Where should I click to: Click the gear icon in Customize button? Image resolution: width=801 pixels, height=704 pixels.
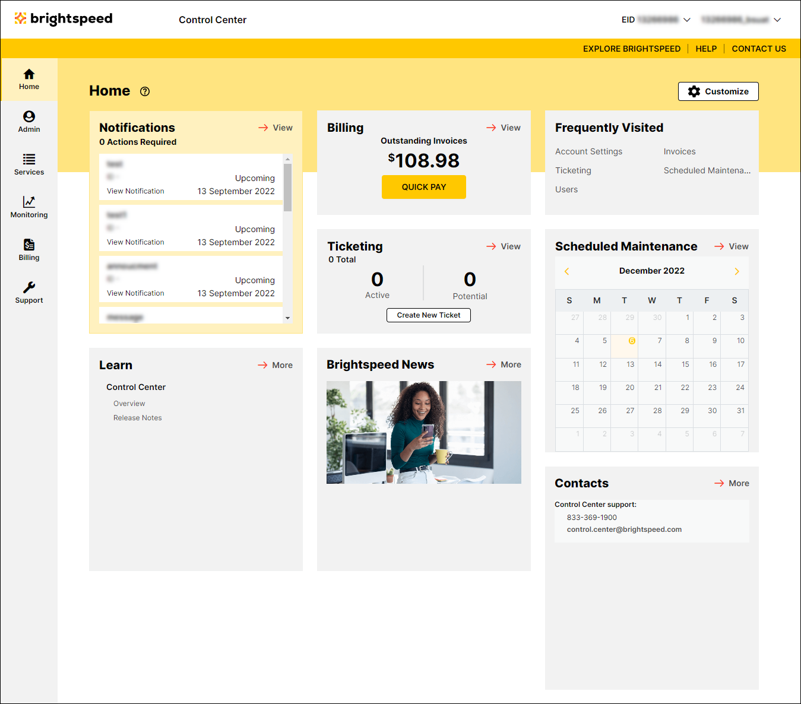[x=694, y=91]
